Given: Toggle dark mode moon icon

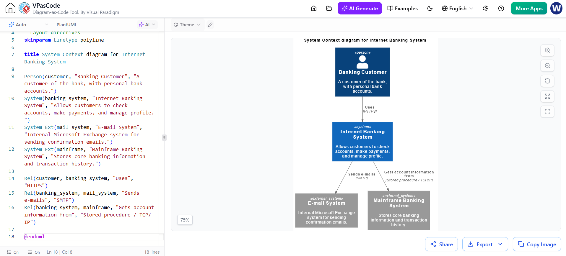Looking at the screenshot, I should (x=430, y=8).
